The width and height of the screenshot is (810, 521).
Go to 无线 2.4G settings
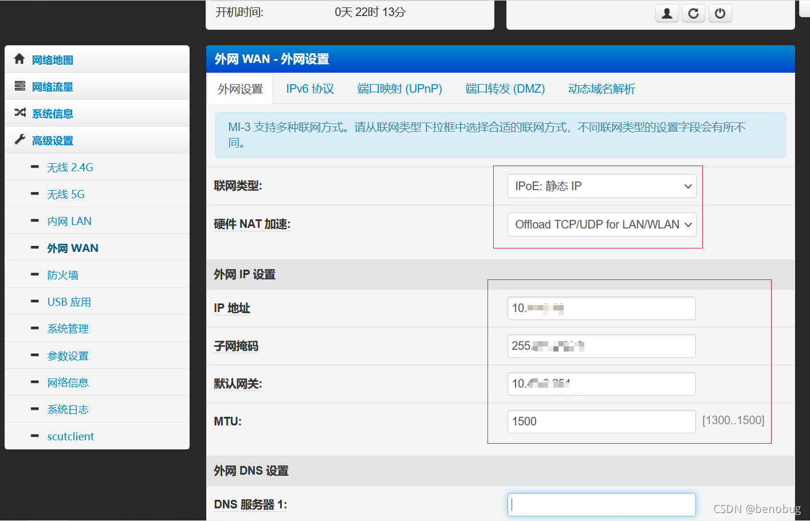click(x=97, y=167)
